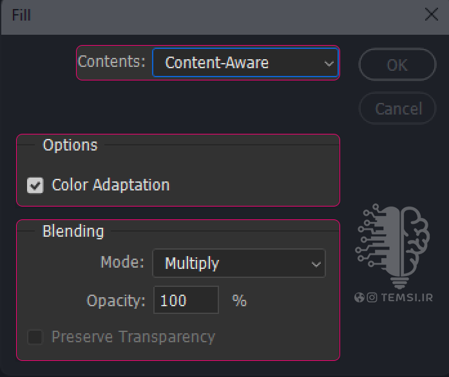
Task: Open the Mode dropdown set to Multiply
Action: click(239, 263)
